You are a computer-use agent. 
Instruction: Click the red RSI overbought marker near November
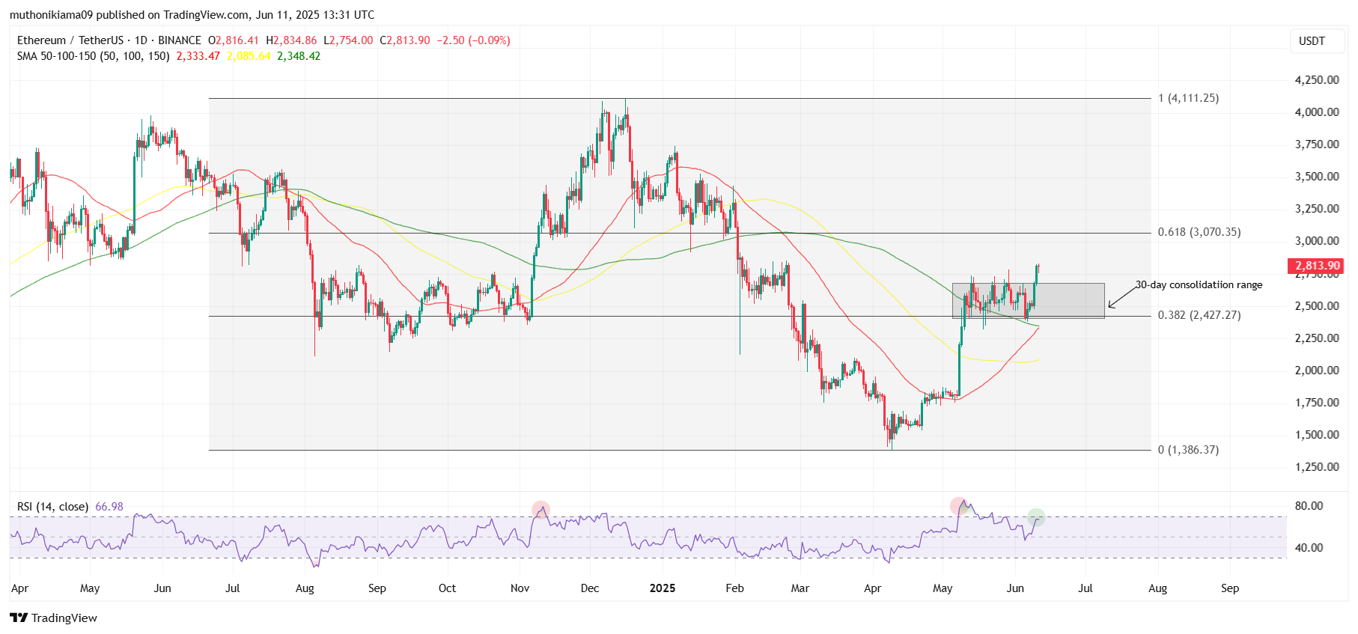[x=541, y=510]
